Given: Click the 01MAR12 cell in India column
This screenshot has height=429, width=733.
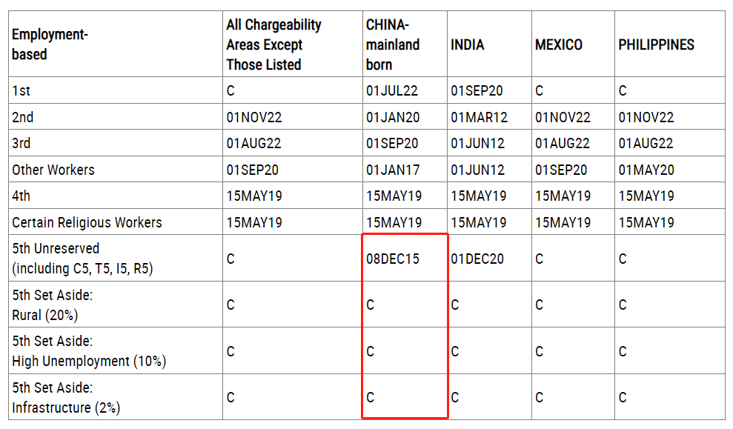Looking at the screenshot, I should (x=480, y=117).
